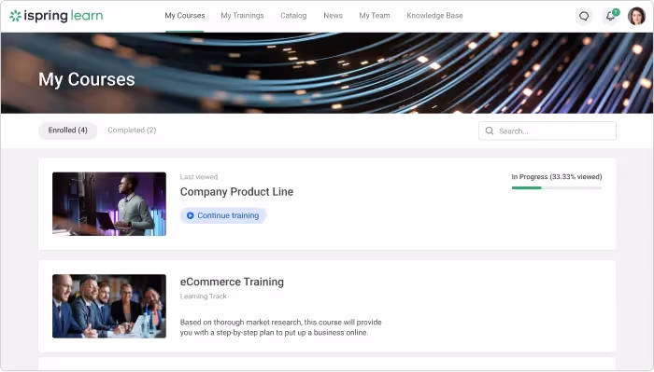Click the Company Product Line progress bar
The height and width of the screenshot is (372, 654).
pyautogui.click(x=557, y=188)
